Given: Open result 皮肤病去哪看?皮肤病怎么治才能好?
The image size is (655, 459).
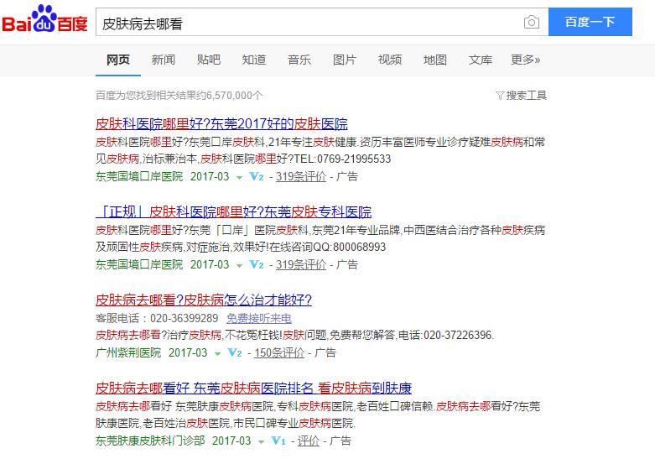Looking at the screenshot, I should click(x=204, y=300).
